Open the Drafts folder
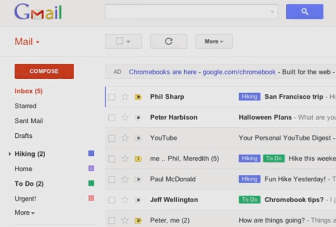The height and width of the screenshot is (227, 336). pos(24,136)
